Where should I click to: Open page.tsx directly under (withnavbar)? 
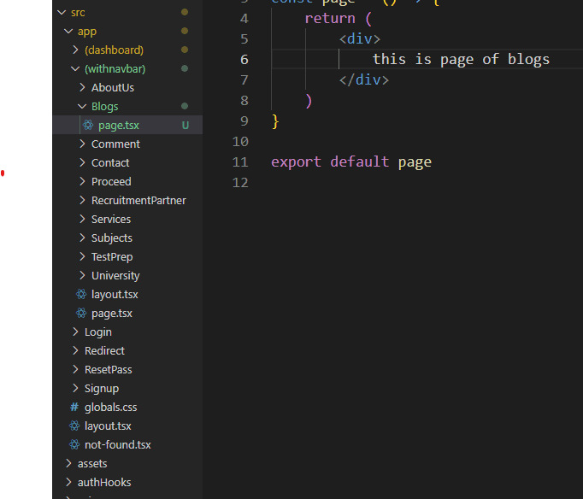tap(112, 314)
